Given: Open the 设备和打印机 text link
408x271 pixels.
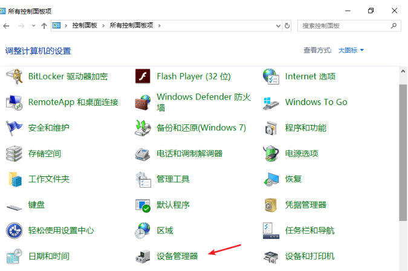Looking at the screenshot, I should (x=309, y=257).
